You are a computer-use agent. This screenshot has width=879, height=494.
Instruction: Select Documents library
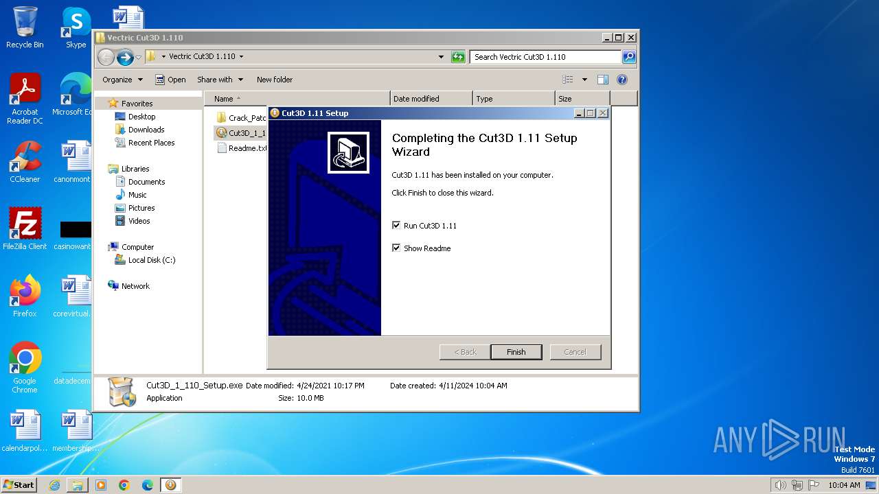(146, 182)
